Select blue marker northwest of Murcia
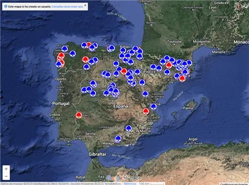 point(128,128)
